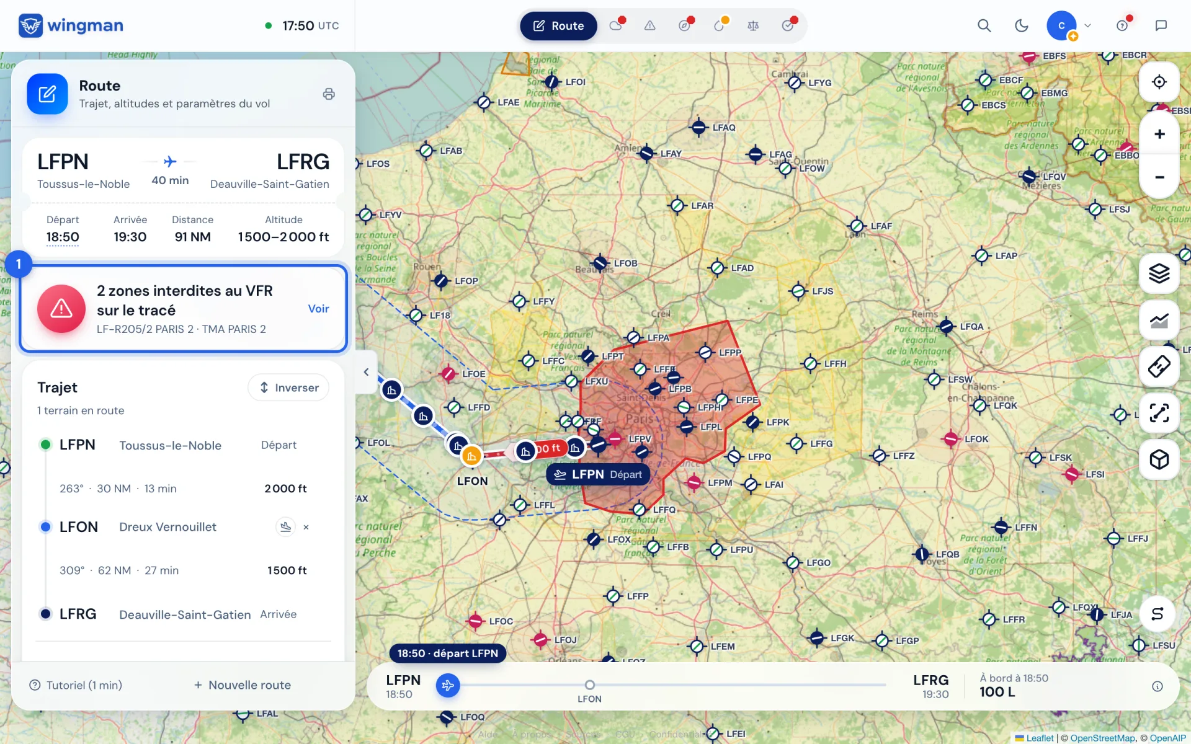Click the 91 NM distance value
Image resolution: width=1191 pixels, height=744 pixels.
(x=192, y=237)
